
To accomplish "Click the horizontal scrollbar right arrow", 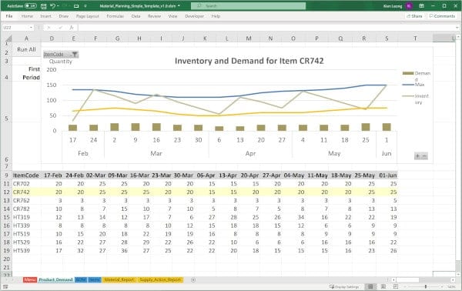I will coord(453,279).
